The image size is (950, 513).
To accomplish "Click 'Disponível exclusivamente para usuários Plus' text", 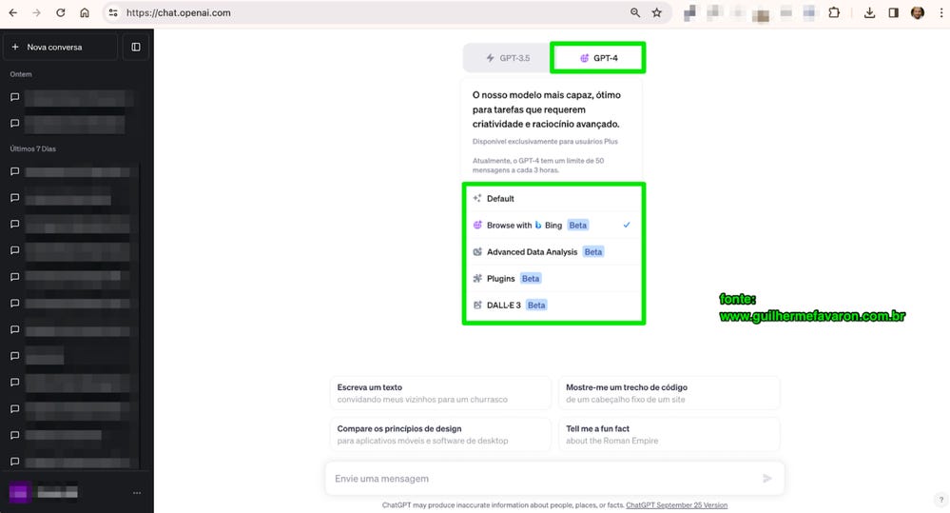I will click(545, 141).
